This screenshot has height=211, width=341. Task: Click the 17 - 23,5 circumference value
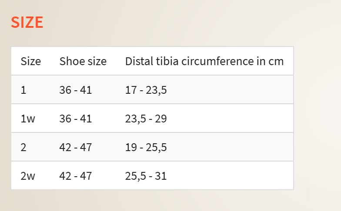pos(146,90)
